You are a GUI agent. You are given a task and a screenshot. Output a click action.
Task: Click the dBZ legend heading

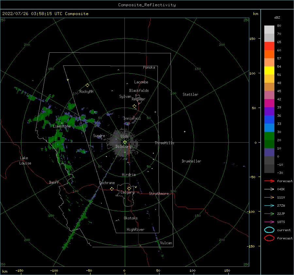pos(277,17)
